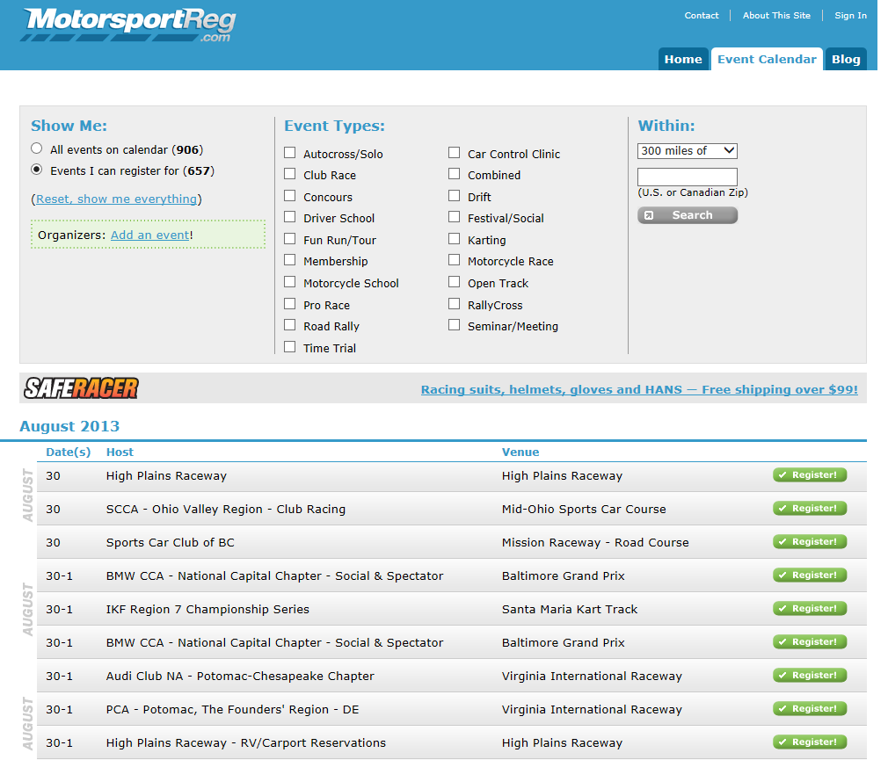This screenshot has height=760, width=888.
Task: Register for SCCA Ohio Valley Region event
Action: (x=810, y=508)
